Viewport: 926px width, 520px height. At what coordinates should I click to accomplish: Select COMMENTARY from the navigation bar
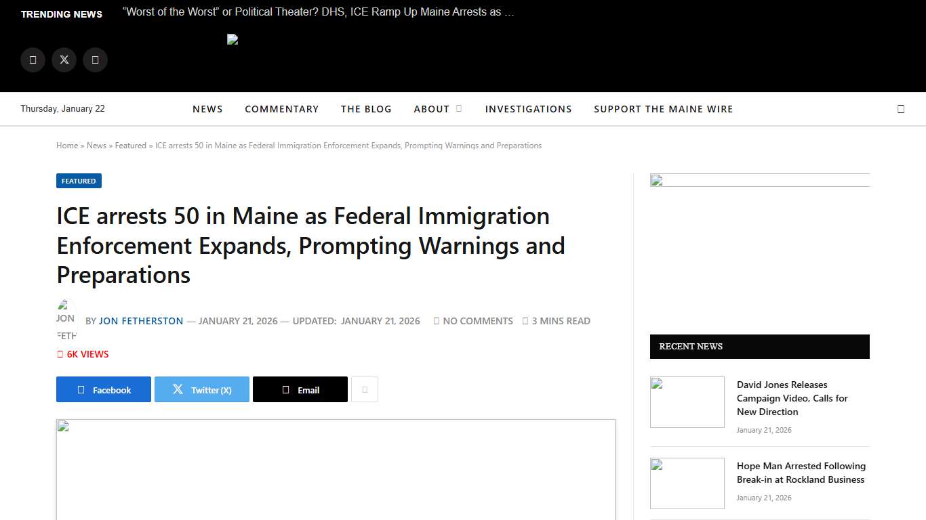point(282,108)
